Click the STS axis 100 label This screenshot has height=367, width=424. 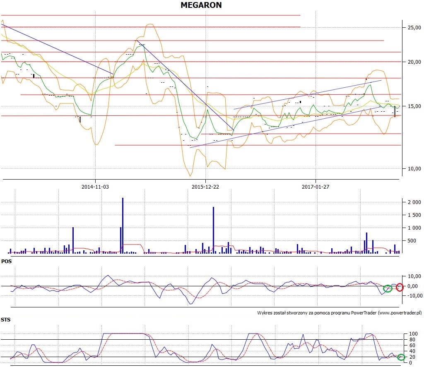413,334
